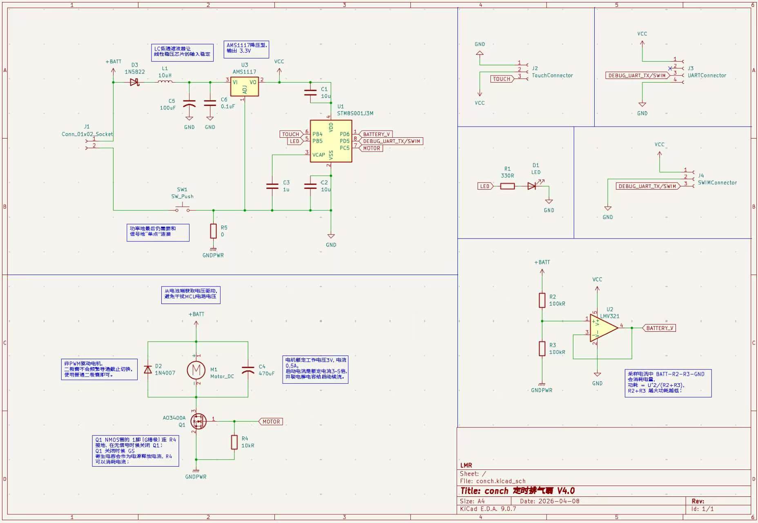Viewport: 758px width, 523px height.
Task: Select the LMV321 op-amp U2 symbol
Action: click(x=604, y=328)
